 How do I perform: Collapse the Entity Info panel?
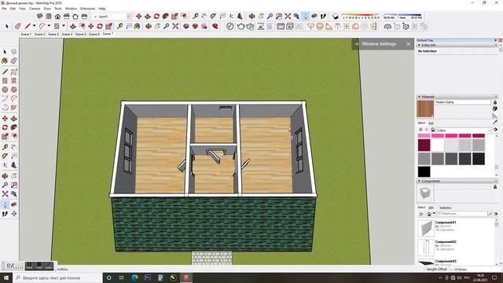pyautogui.click(x=419, y=46)
